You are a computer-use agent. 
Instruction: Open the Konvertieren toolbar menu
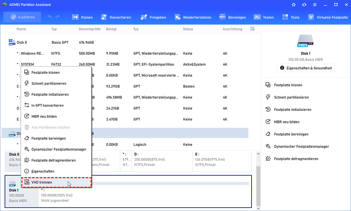116,17
